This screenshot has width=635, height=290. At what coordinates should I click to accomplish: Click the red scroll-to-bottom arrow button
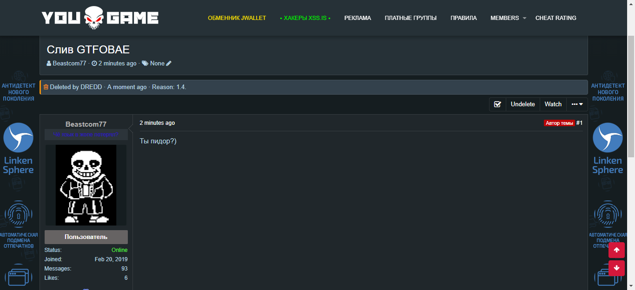pos(616,268)
